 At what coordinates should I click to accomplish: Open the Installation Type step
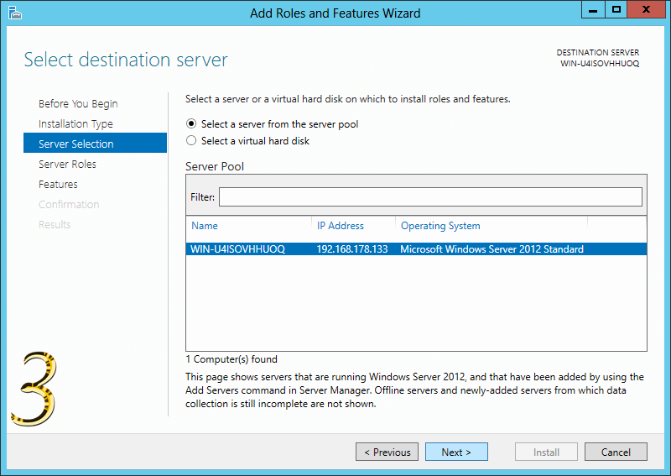tap(75, 123)
